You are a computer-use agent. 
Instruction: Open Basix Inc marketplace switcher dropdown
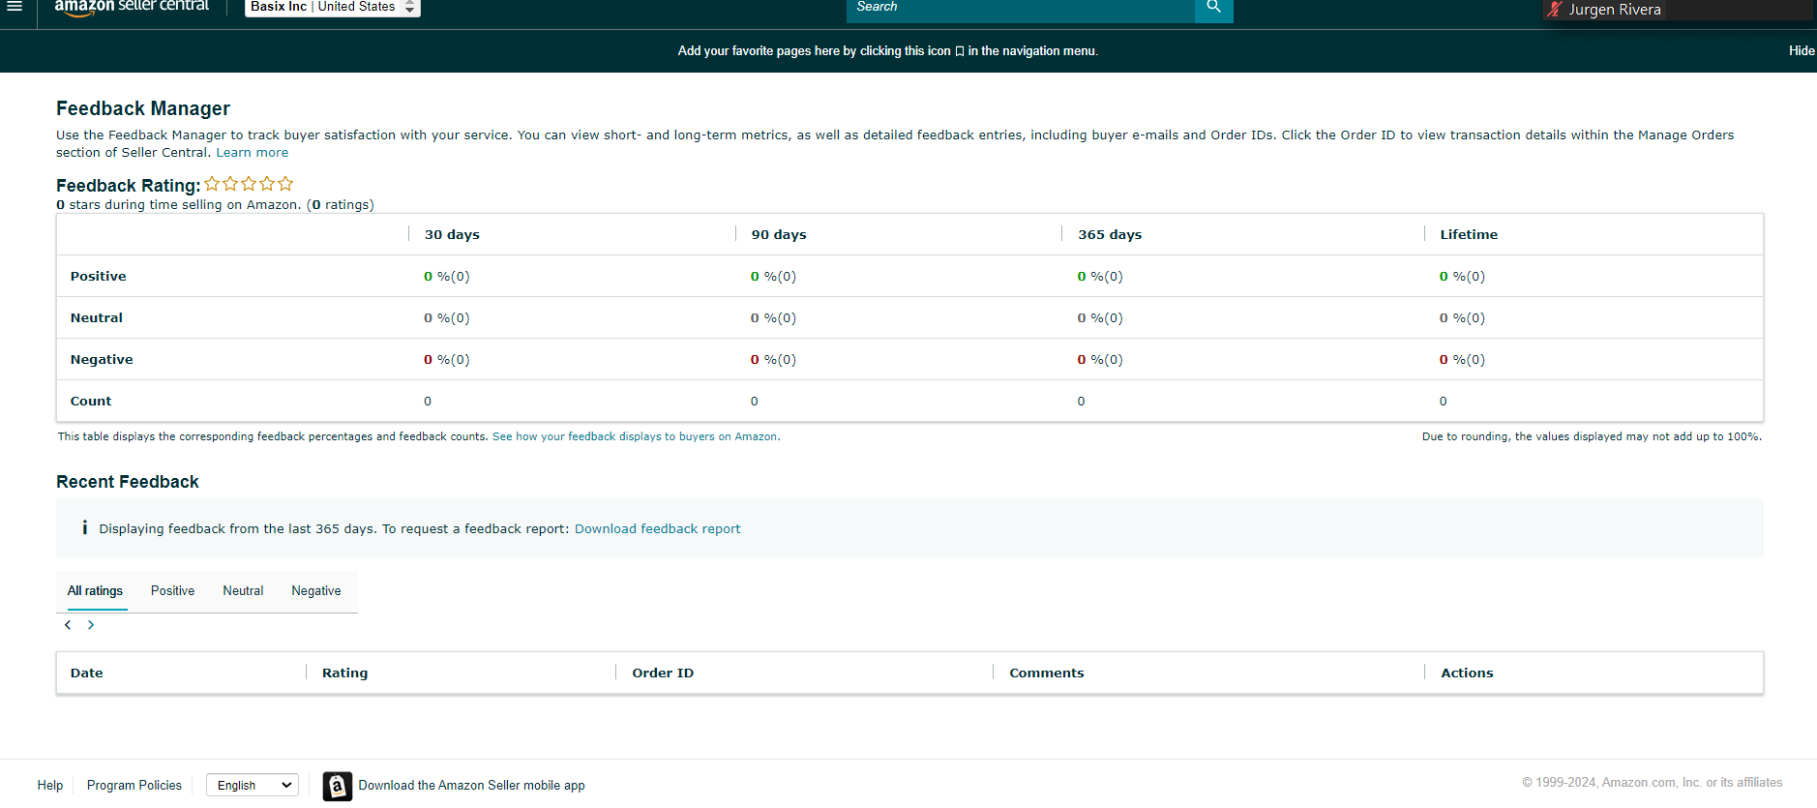pyautogui.click(x=332, y=8)
